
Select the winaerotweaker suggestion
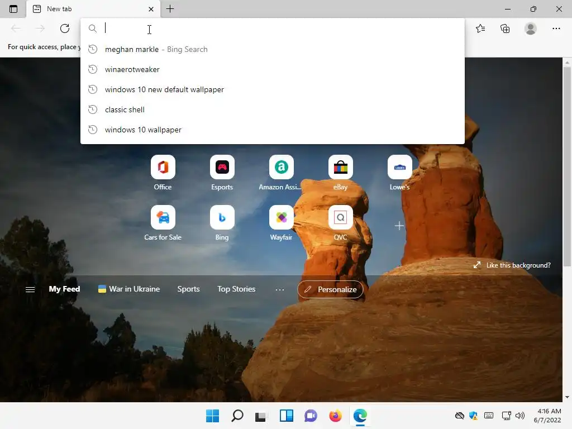pos(273,69)
